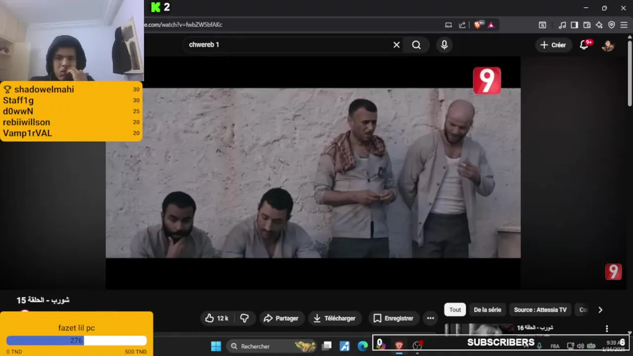
Task: Click the leaderboard entry Vamp1rVAL
Action: (x=27, y=133)
